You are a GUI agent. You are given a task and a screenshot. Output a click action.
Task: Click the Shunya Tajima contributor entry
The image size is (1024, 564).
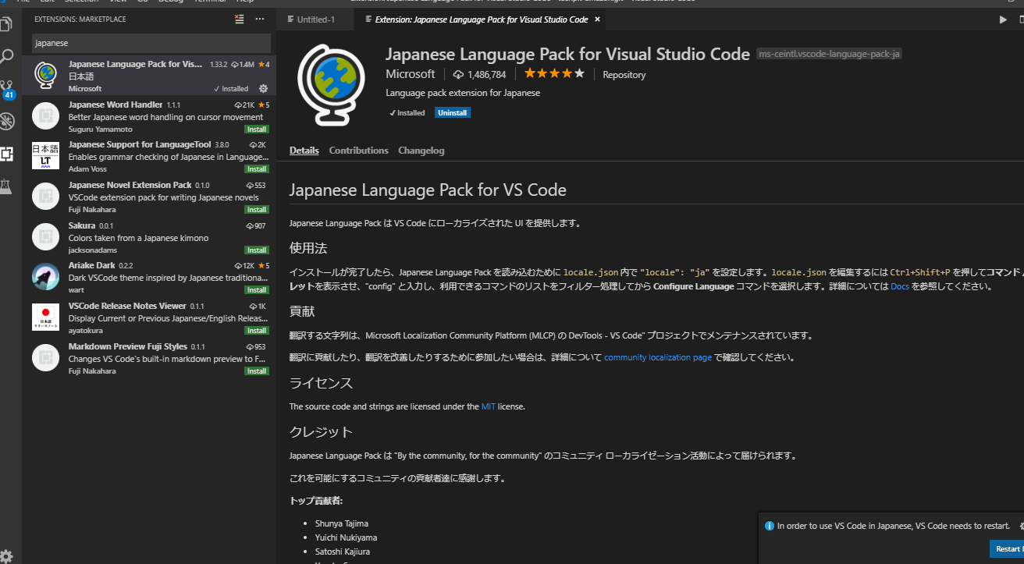(342, 523)
